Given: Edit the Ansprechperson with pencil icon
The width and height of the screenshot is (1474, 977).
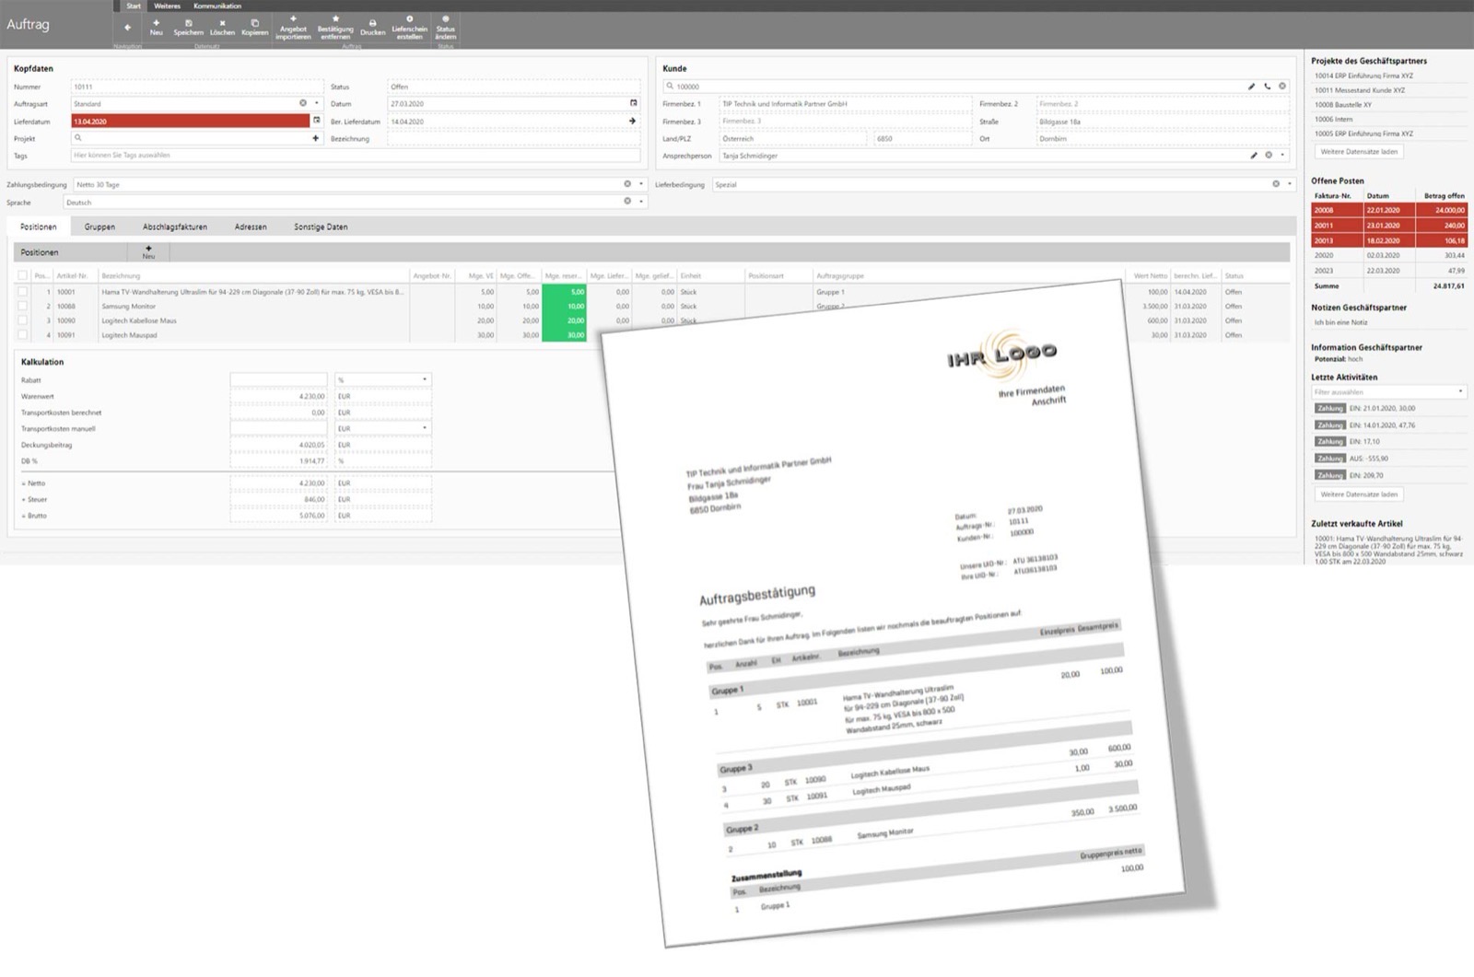Looking at the screenshot, I should pos(1253,156).
